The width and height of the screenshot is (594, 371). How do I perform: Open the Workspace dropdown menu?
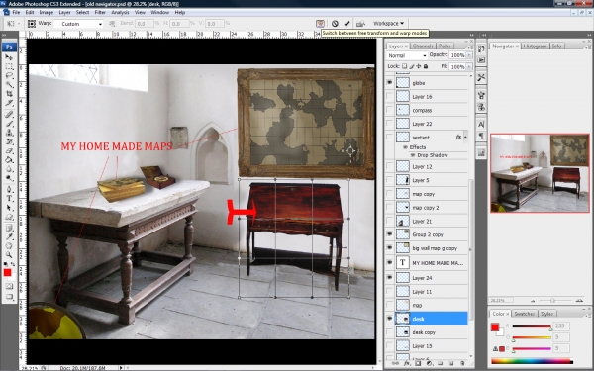(x=389, y=23)
